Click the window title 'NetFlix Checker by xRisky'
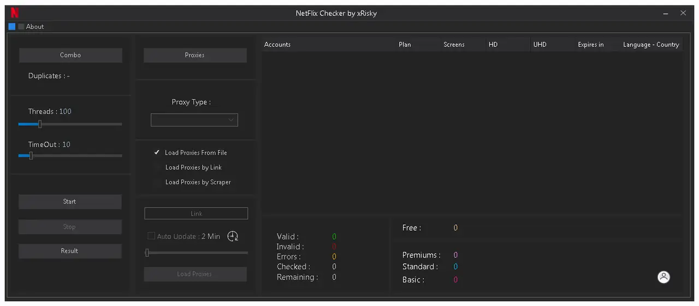 336,13
